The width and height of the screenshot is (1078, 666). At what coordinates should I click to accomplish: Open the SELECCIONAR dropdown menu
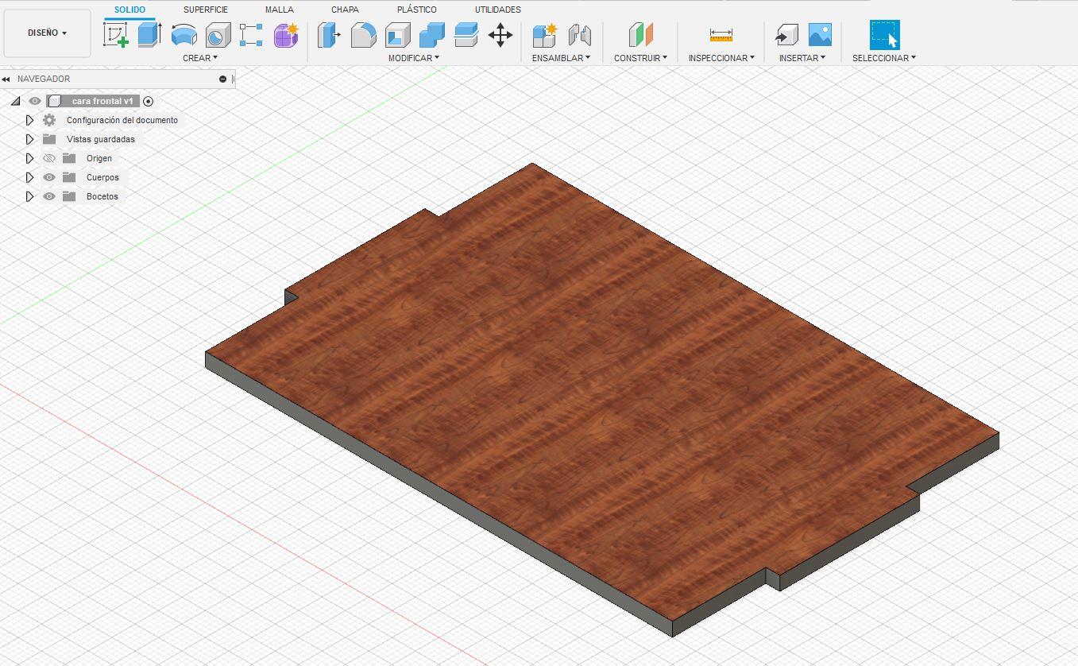coord(884,58)
